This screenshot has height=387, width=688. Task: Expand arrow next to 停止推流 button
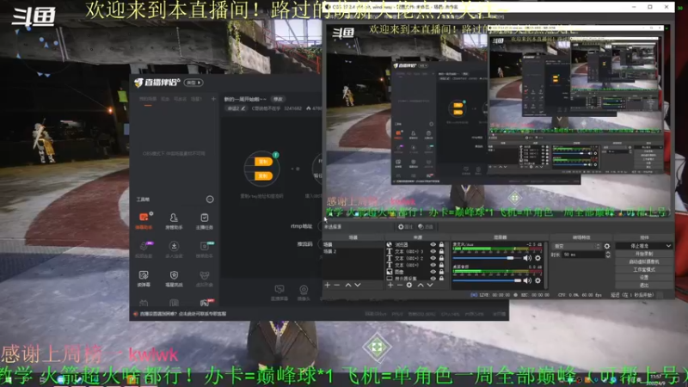tap(668, 246)
